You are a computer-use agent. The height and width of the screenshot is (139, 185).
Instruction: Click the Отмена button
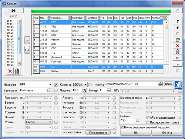[167, 133]
